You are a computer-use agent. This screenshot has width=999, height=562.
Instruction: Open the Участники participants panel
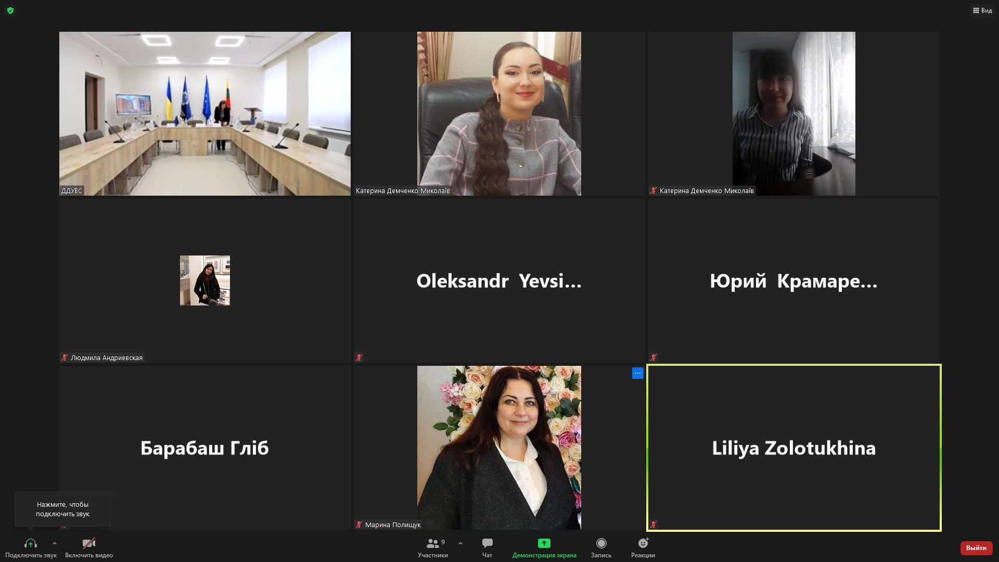pos(433,548)
